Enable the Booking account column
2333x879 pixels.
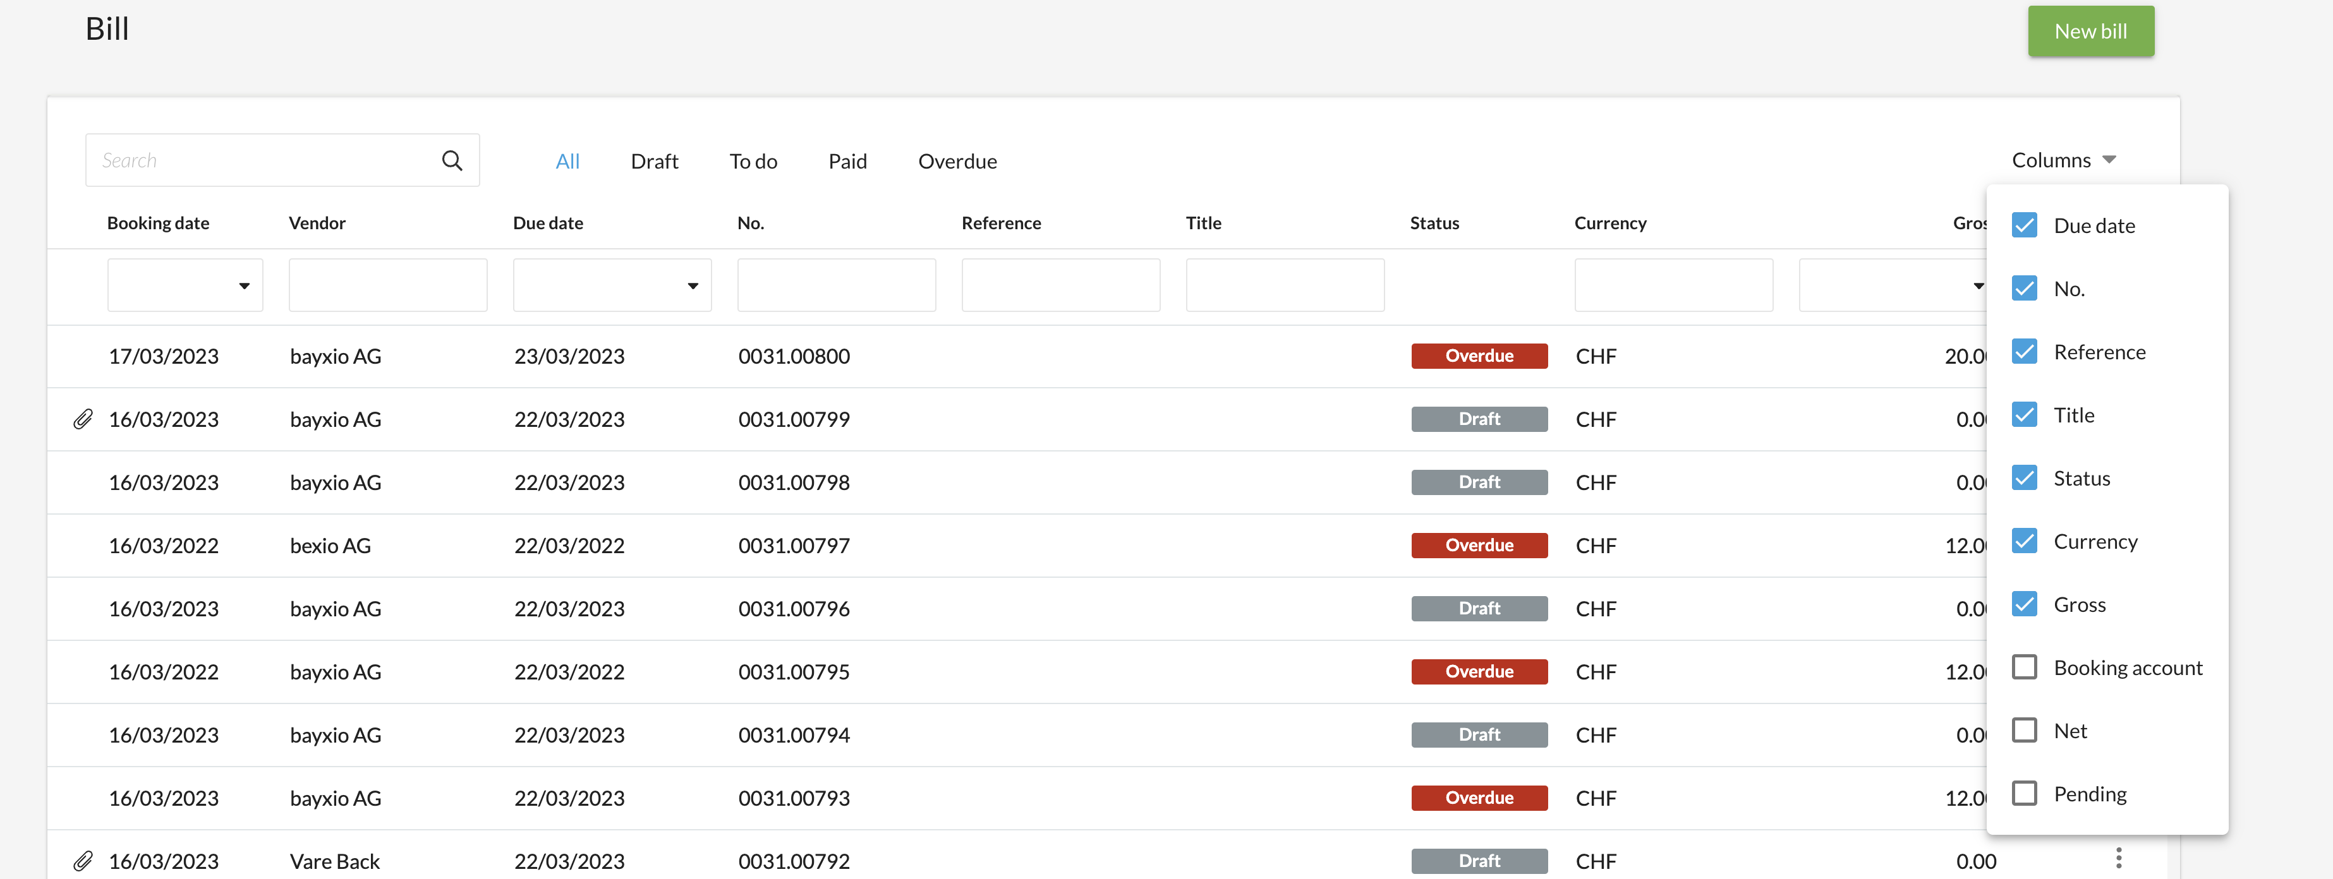tap(2024, 667)
